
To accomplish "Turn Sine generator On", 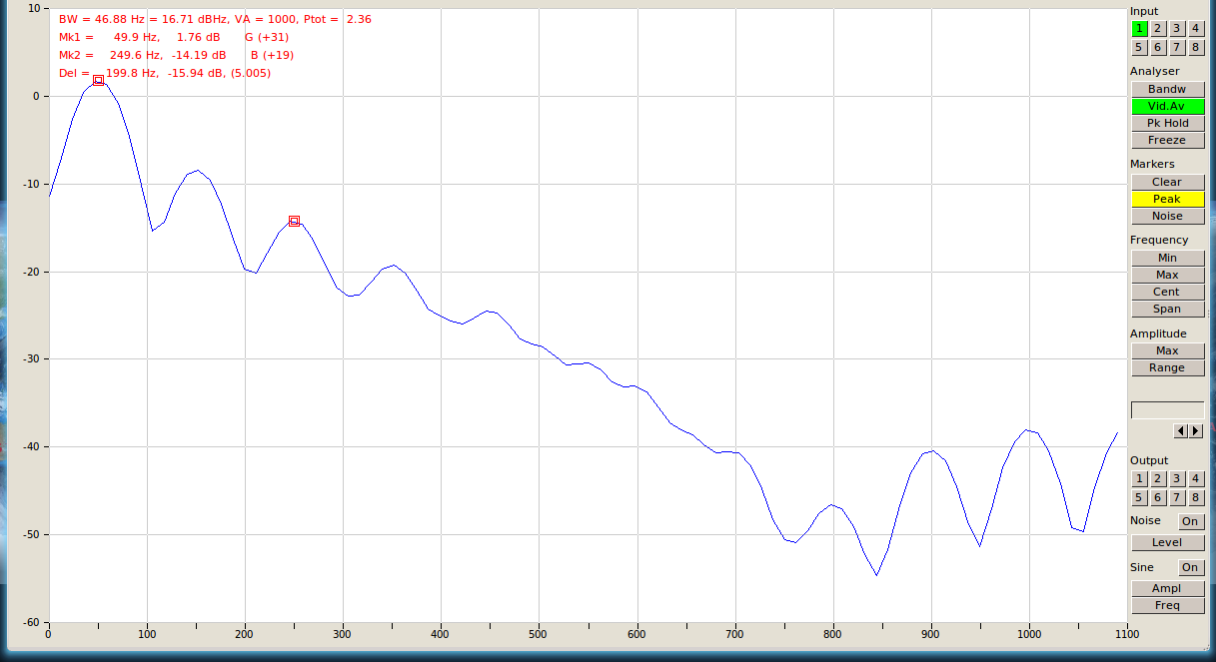I will pyautogui.click(x=1190, y=568).
